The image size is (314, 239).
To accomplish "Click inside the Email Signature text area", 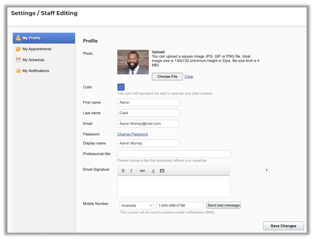I will 174,186.
